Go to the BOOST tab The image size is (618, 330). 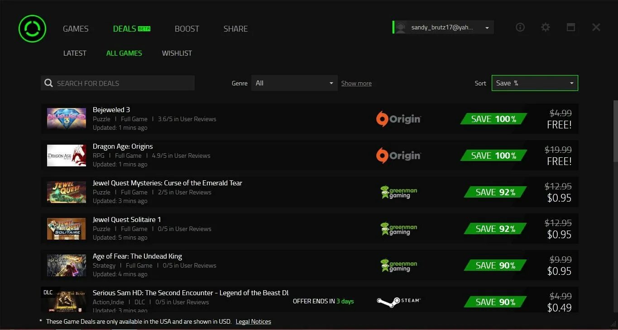point(187,28)
